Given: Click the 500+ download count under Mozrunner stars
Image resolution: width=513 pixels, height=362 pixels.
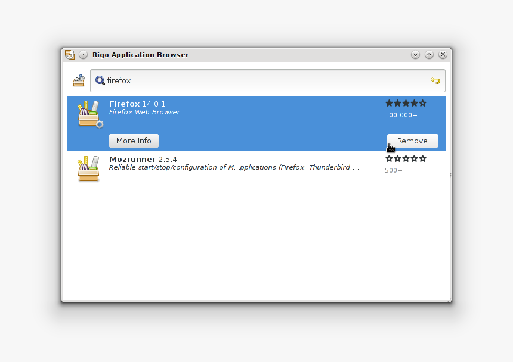Looking at the screenshot, I should point(393,170).
